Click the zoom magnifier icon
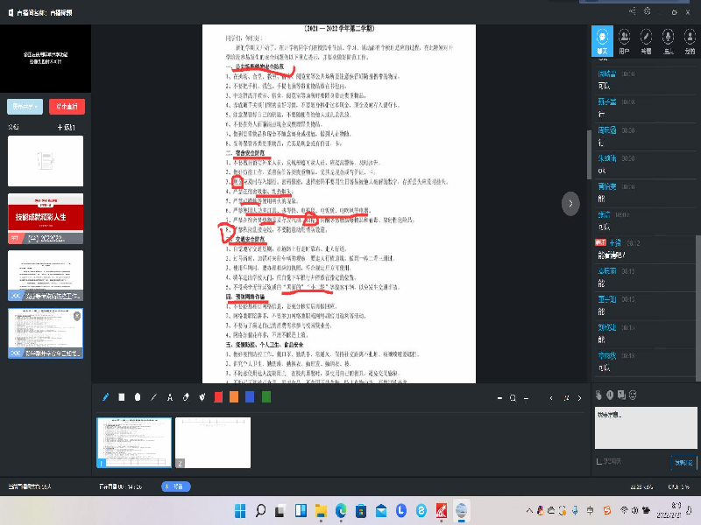701x525 pixels. coord(513,398)
